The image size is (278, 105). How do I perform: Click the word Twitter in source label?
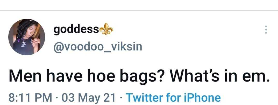coord(144,98)
